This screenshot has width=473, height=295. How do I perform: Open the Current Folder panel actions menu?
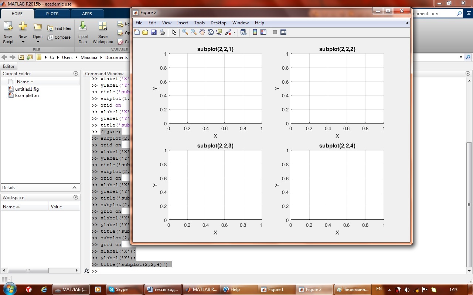pos(76,73)
